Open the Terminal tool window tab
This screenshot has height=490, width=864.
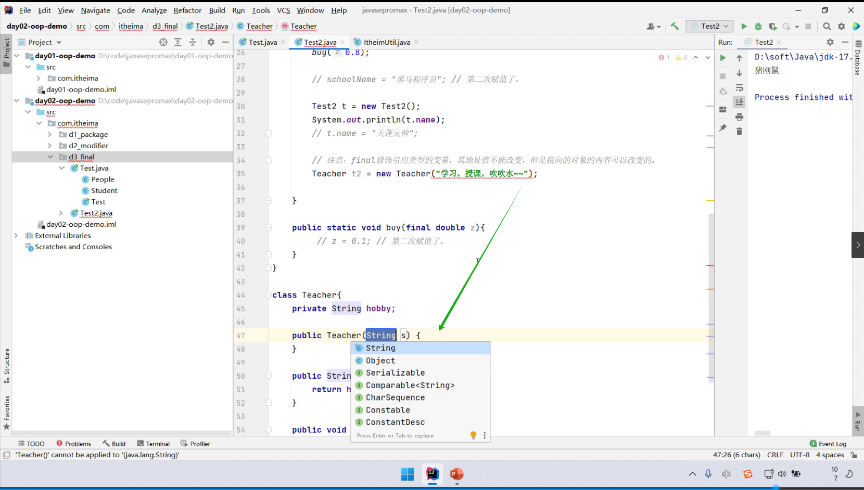point(154,444)
